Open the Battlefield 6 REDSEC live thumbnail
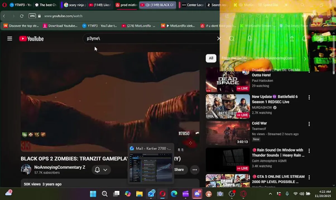336x200 pixels. [228, 106]
